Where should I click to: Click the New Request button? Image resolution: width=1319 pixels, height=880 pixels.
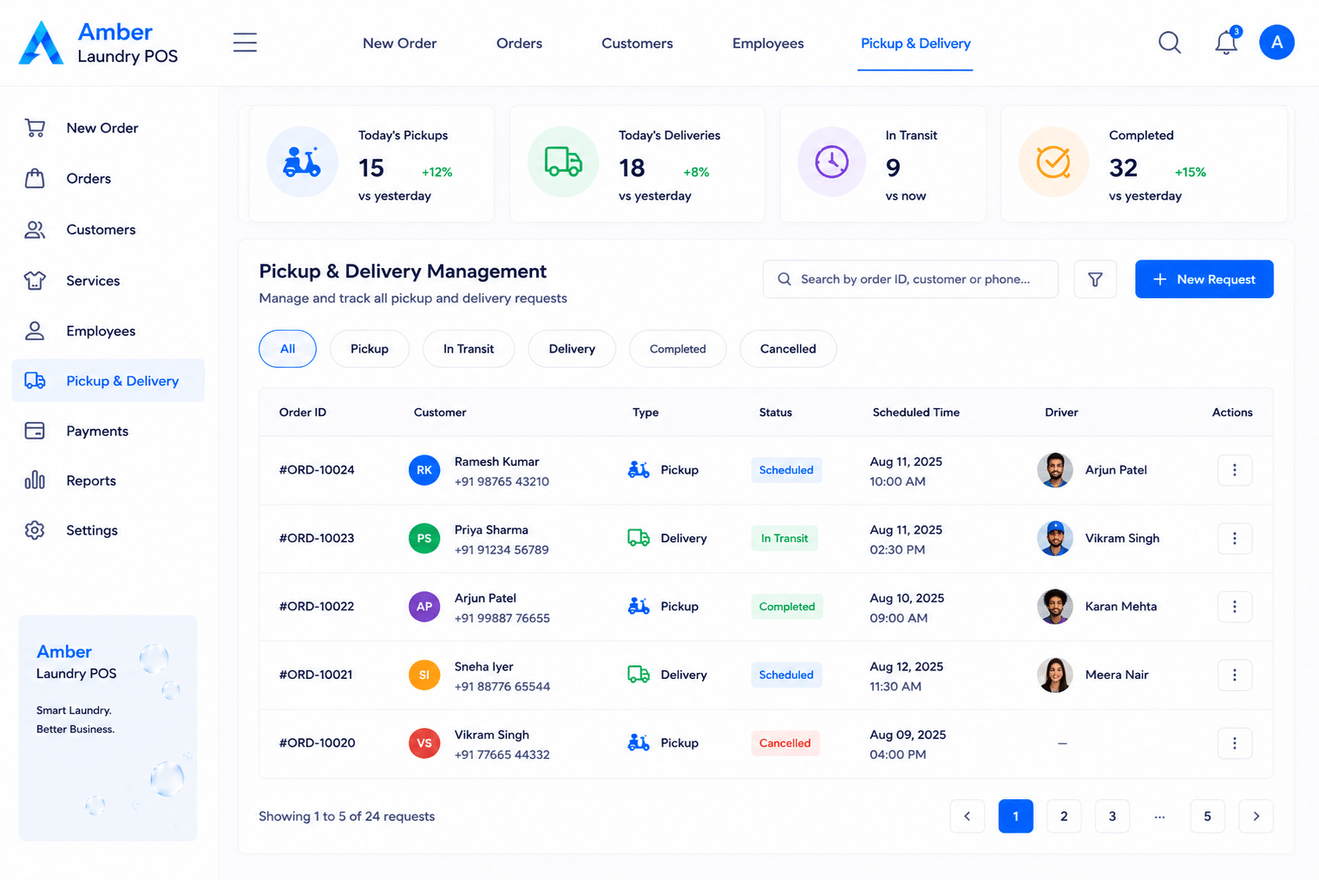[1204, 279]
